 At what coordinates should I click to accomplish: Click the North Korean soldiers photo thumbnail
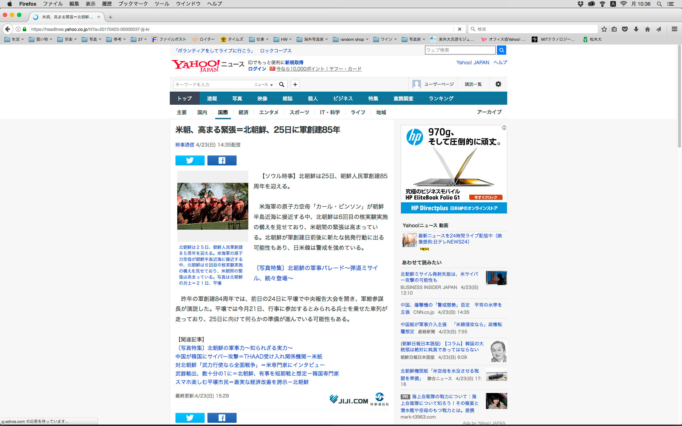[x=212, y=206]
